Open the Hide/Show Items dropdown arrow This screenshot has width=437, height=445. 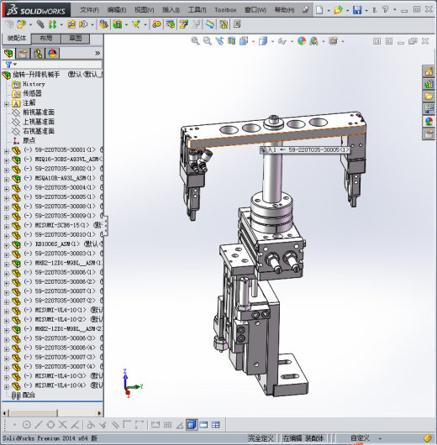tap(292, 42)
